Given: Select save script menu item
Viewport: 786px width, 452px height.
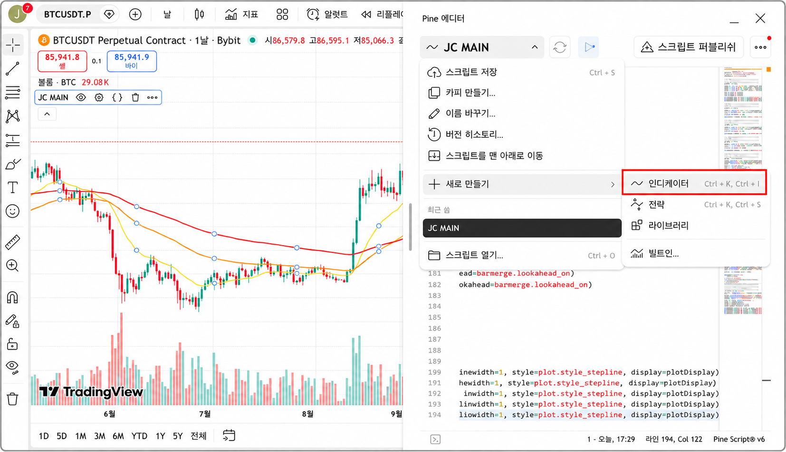Looking at the screenshot, I should click(522, 72).
